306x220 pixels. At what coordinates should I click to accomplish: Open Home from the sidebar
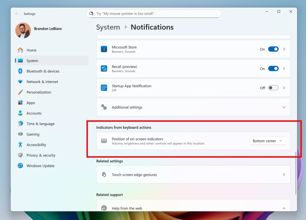tap(31, 50)
